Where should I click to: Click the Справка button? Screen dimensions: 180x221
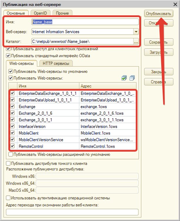coord(158,81)
